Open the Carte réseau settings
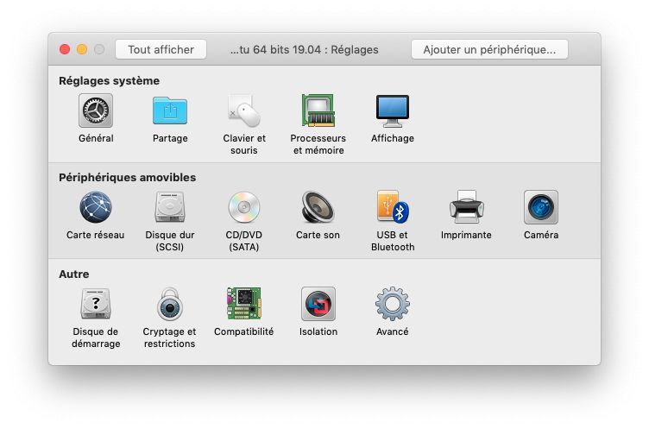Viewport: 649px width, 429px height. coord(96,207)
